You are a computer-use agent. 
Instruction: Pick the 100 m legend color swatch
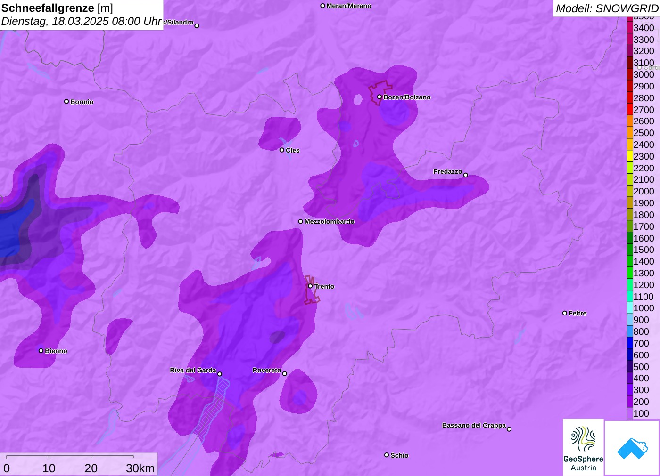click(630, 413)
